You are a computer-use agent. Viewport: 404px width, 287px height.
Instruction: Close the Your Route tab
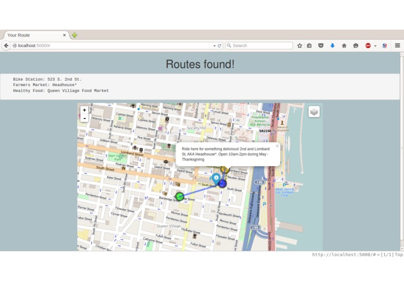click(65, 35)
